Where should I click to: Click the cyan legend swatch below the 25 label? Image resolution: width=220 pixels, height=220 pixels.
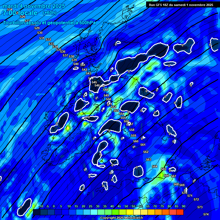[x=94, y=212]
